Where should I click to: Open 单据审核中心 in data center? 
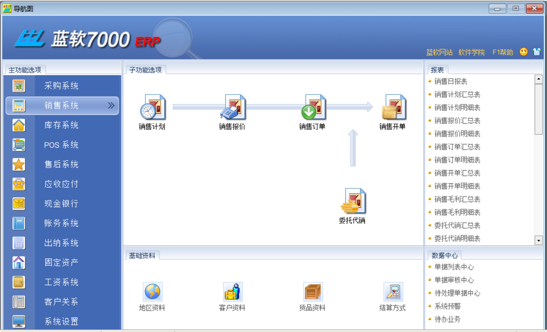[454, 280]
